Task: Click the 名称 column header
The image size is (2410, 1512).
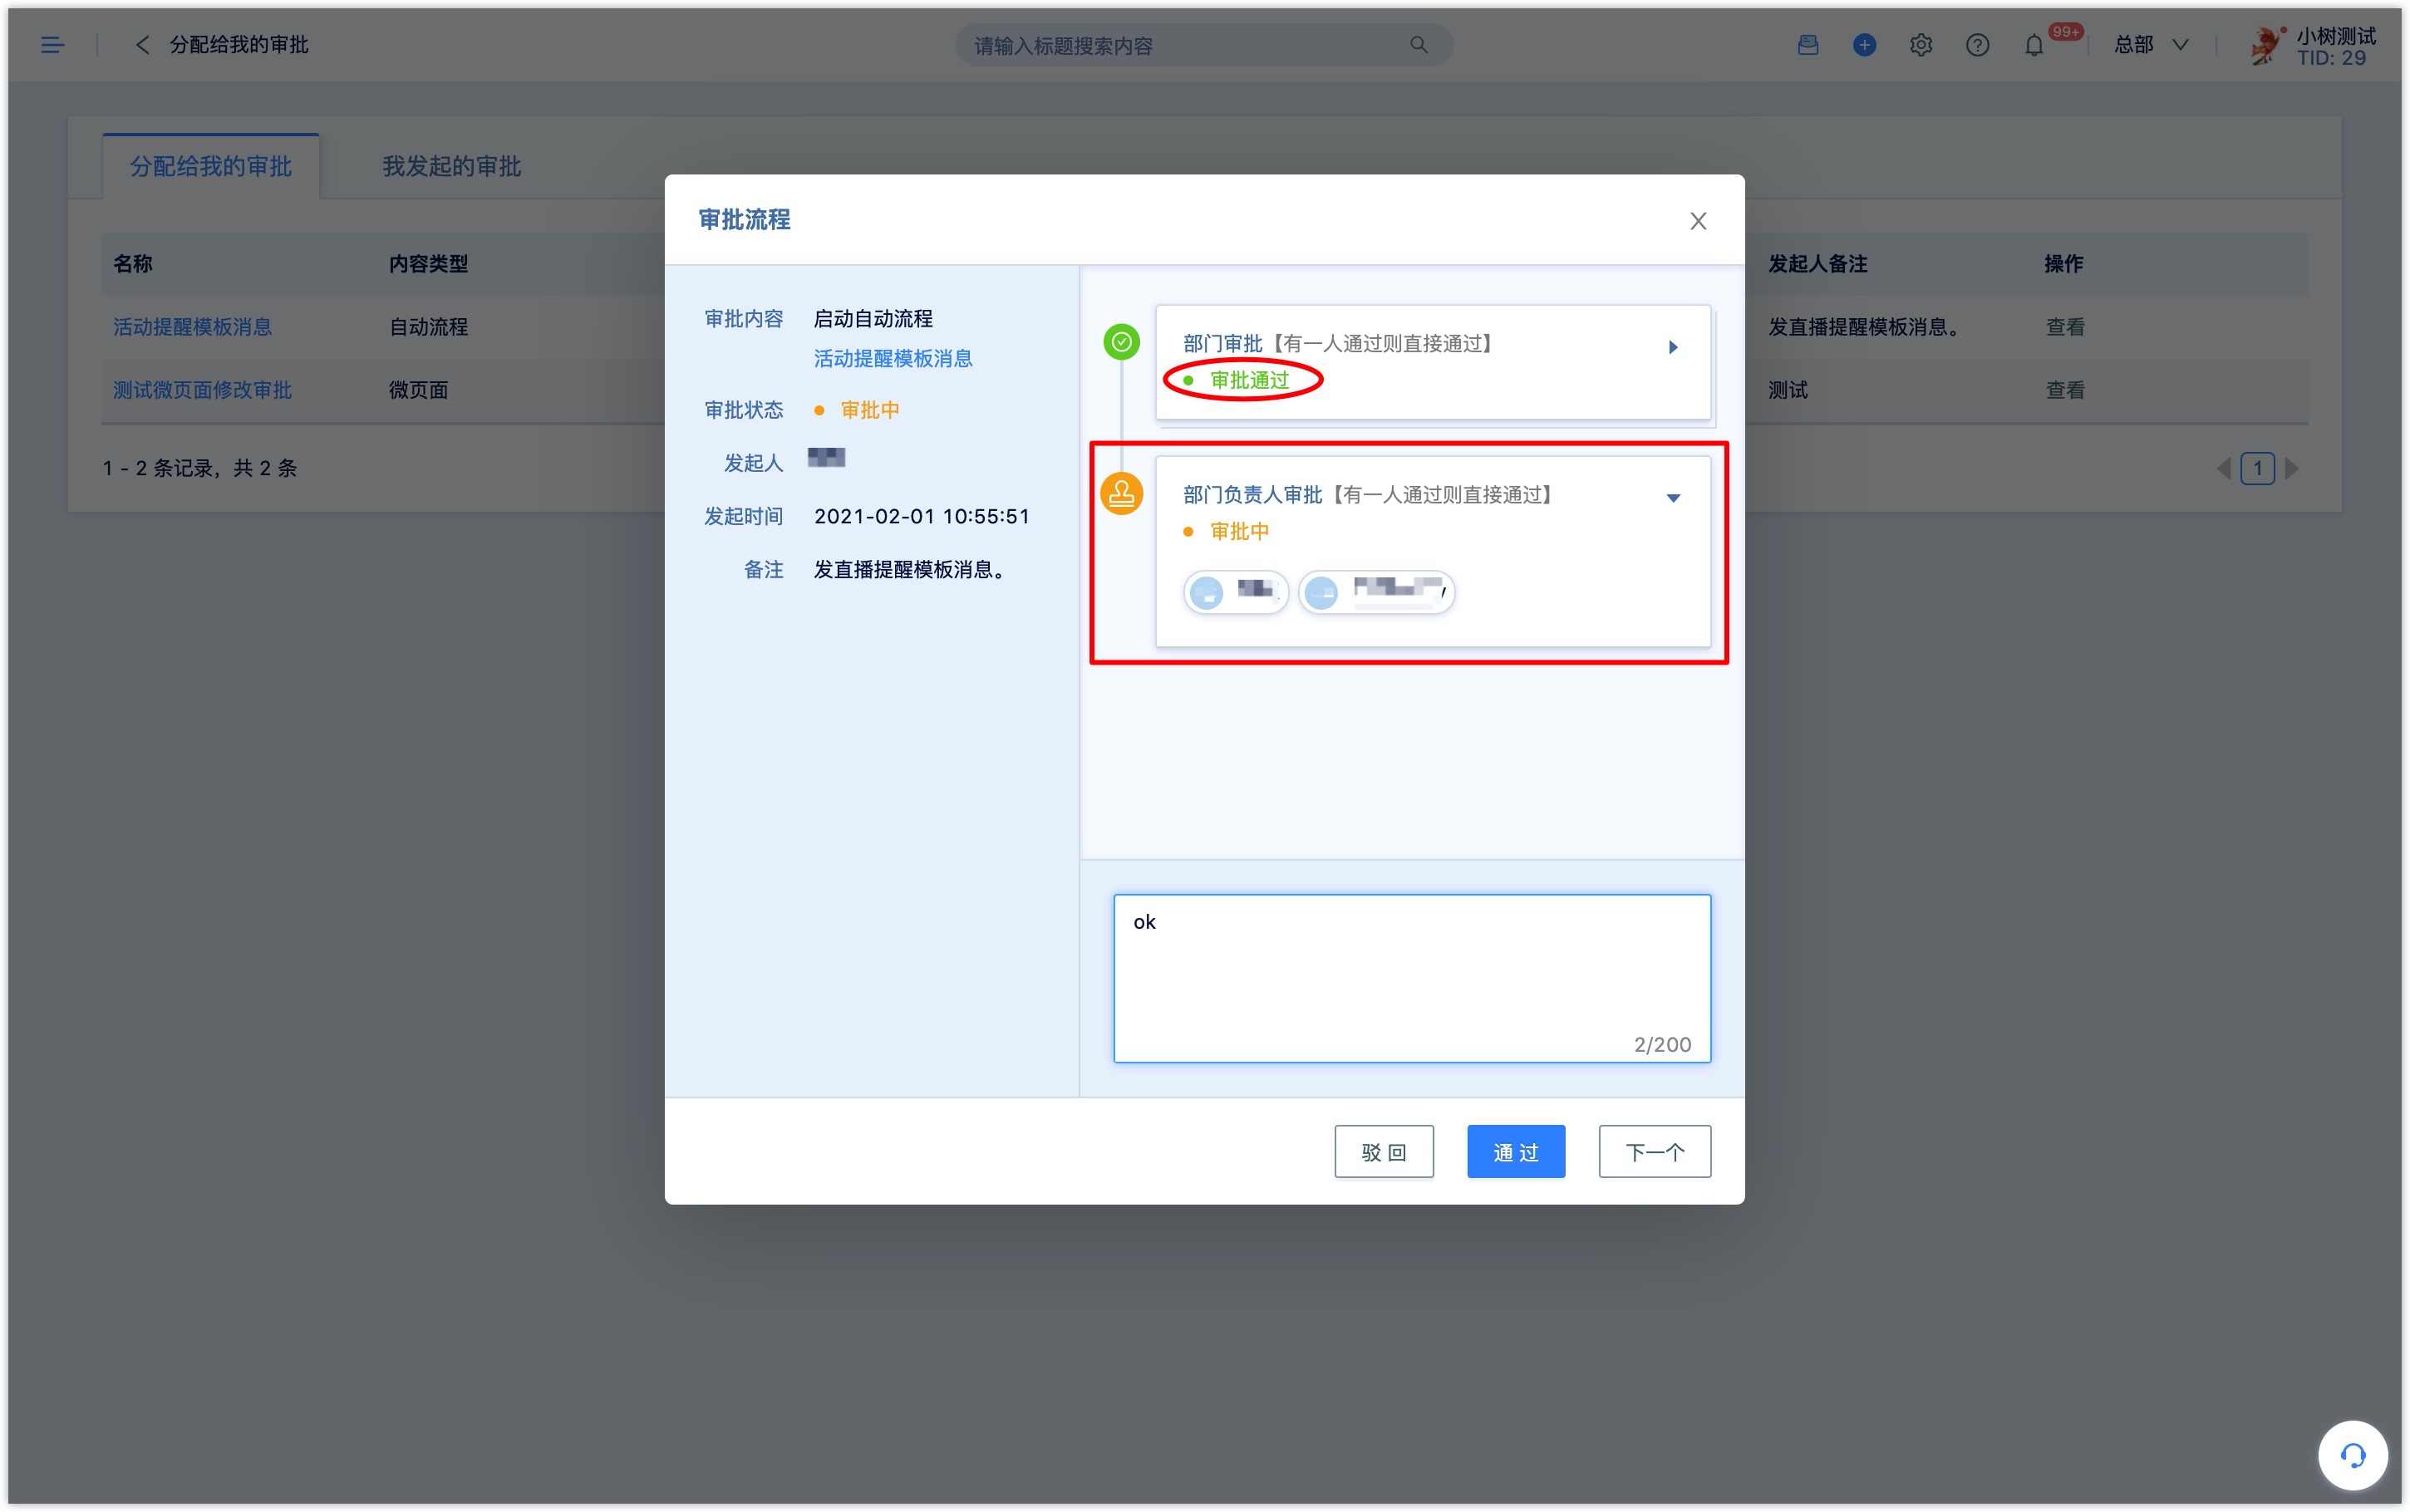Action: [x=133, y=264]
